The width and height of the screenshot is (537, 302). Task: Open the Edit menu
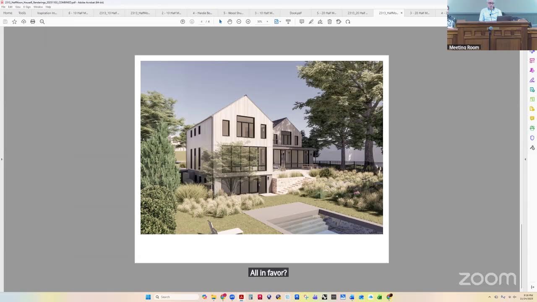[10, 7]
